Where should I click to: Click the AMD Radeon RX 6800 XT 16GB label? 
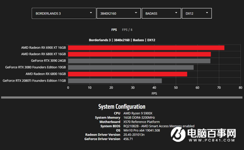click(44, 54)
